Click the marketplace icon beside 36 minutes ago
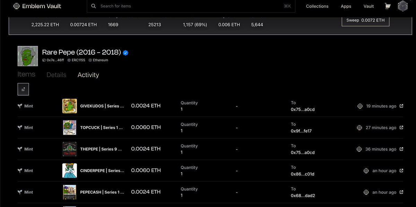Viewport: 416px width, 207px height. 359,149
